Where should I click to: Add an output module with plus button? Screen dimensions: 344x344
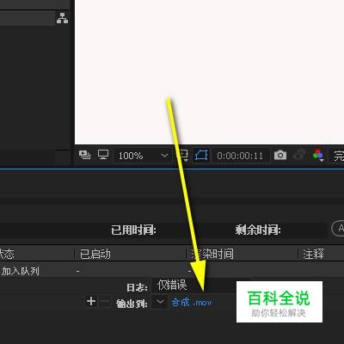click(91, 302)
